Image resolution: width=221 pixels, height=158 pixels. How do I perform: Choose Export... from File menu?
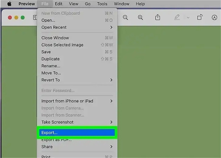(77, 133)
